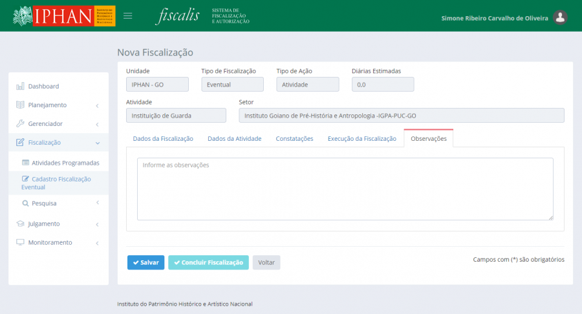Screen dimensions: 582x314
Task: Click the Gerenciador wrench icon
Action: (x=20, y=123)
